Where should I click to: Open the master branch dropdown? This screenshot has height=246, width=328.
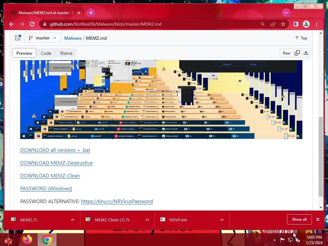point(43,38)
